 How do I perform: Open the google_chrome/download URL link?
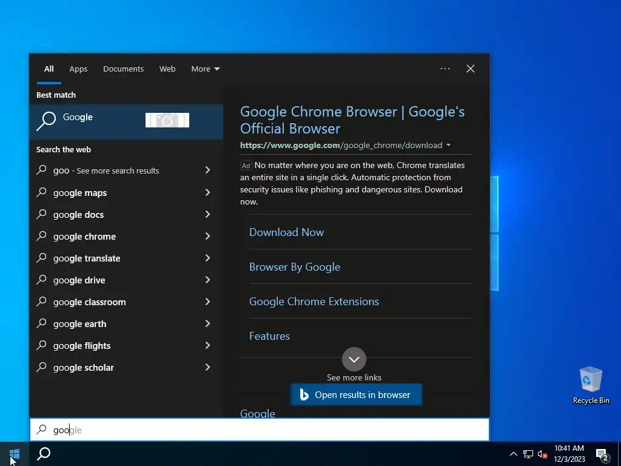tap(341, 145)
